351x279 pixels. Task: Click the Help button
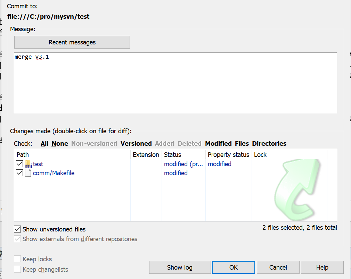tap(322, 267)
